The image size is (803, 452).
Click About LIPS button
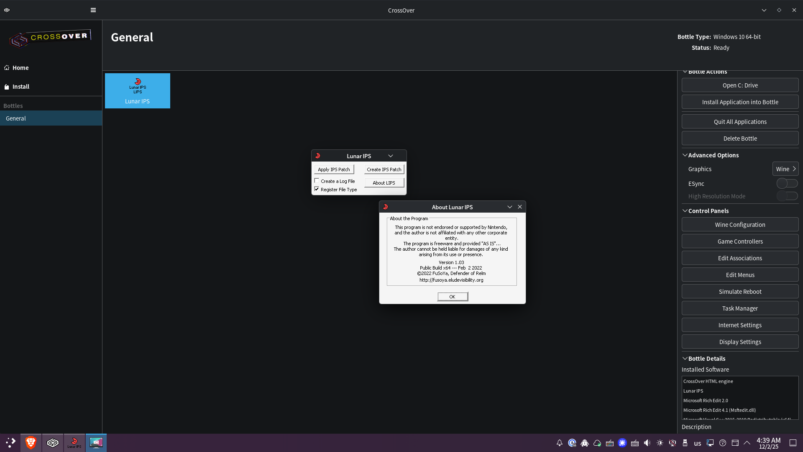coord(384,182)
